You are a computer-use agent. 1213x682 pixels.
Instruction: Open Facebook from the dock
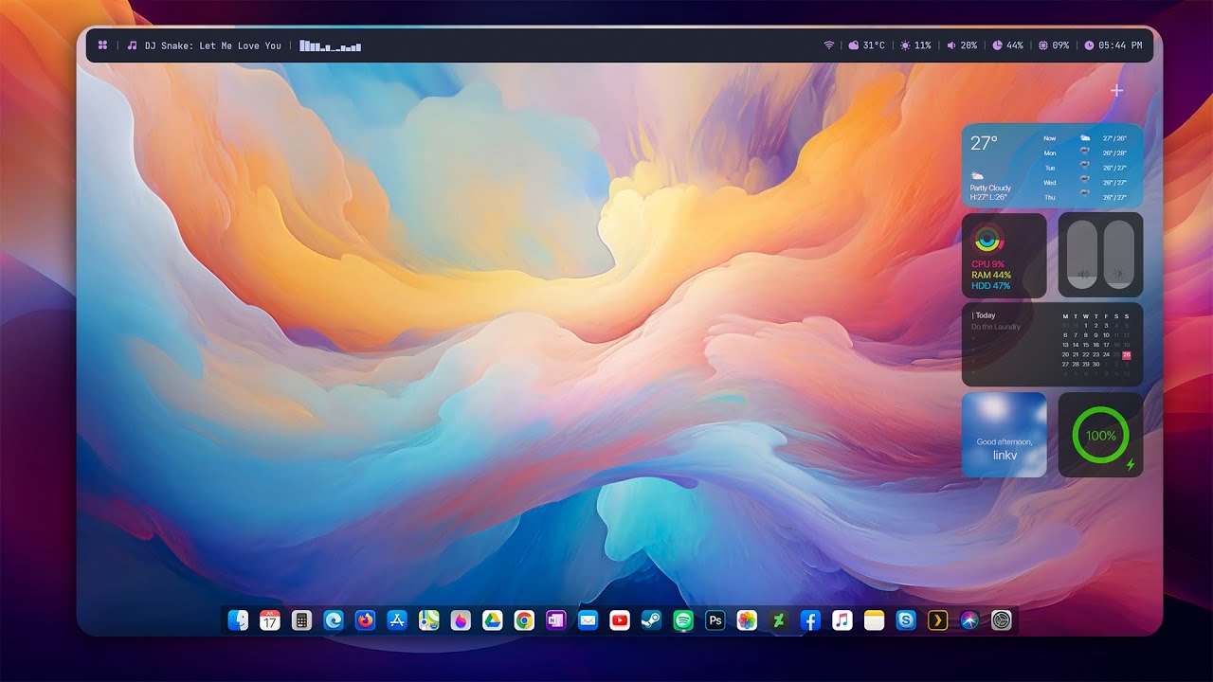click(810, 620)
